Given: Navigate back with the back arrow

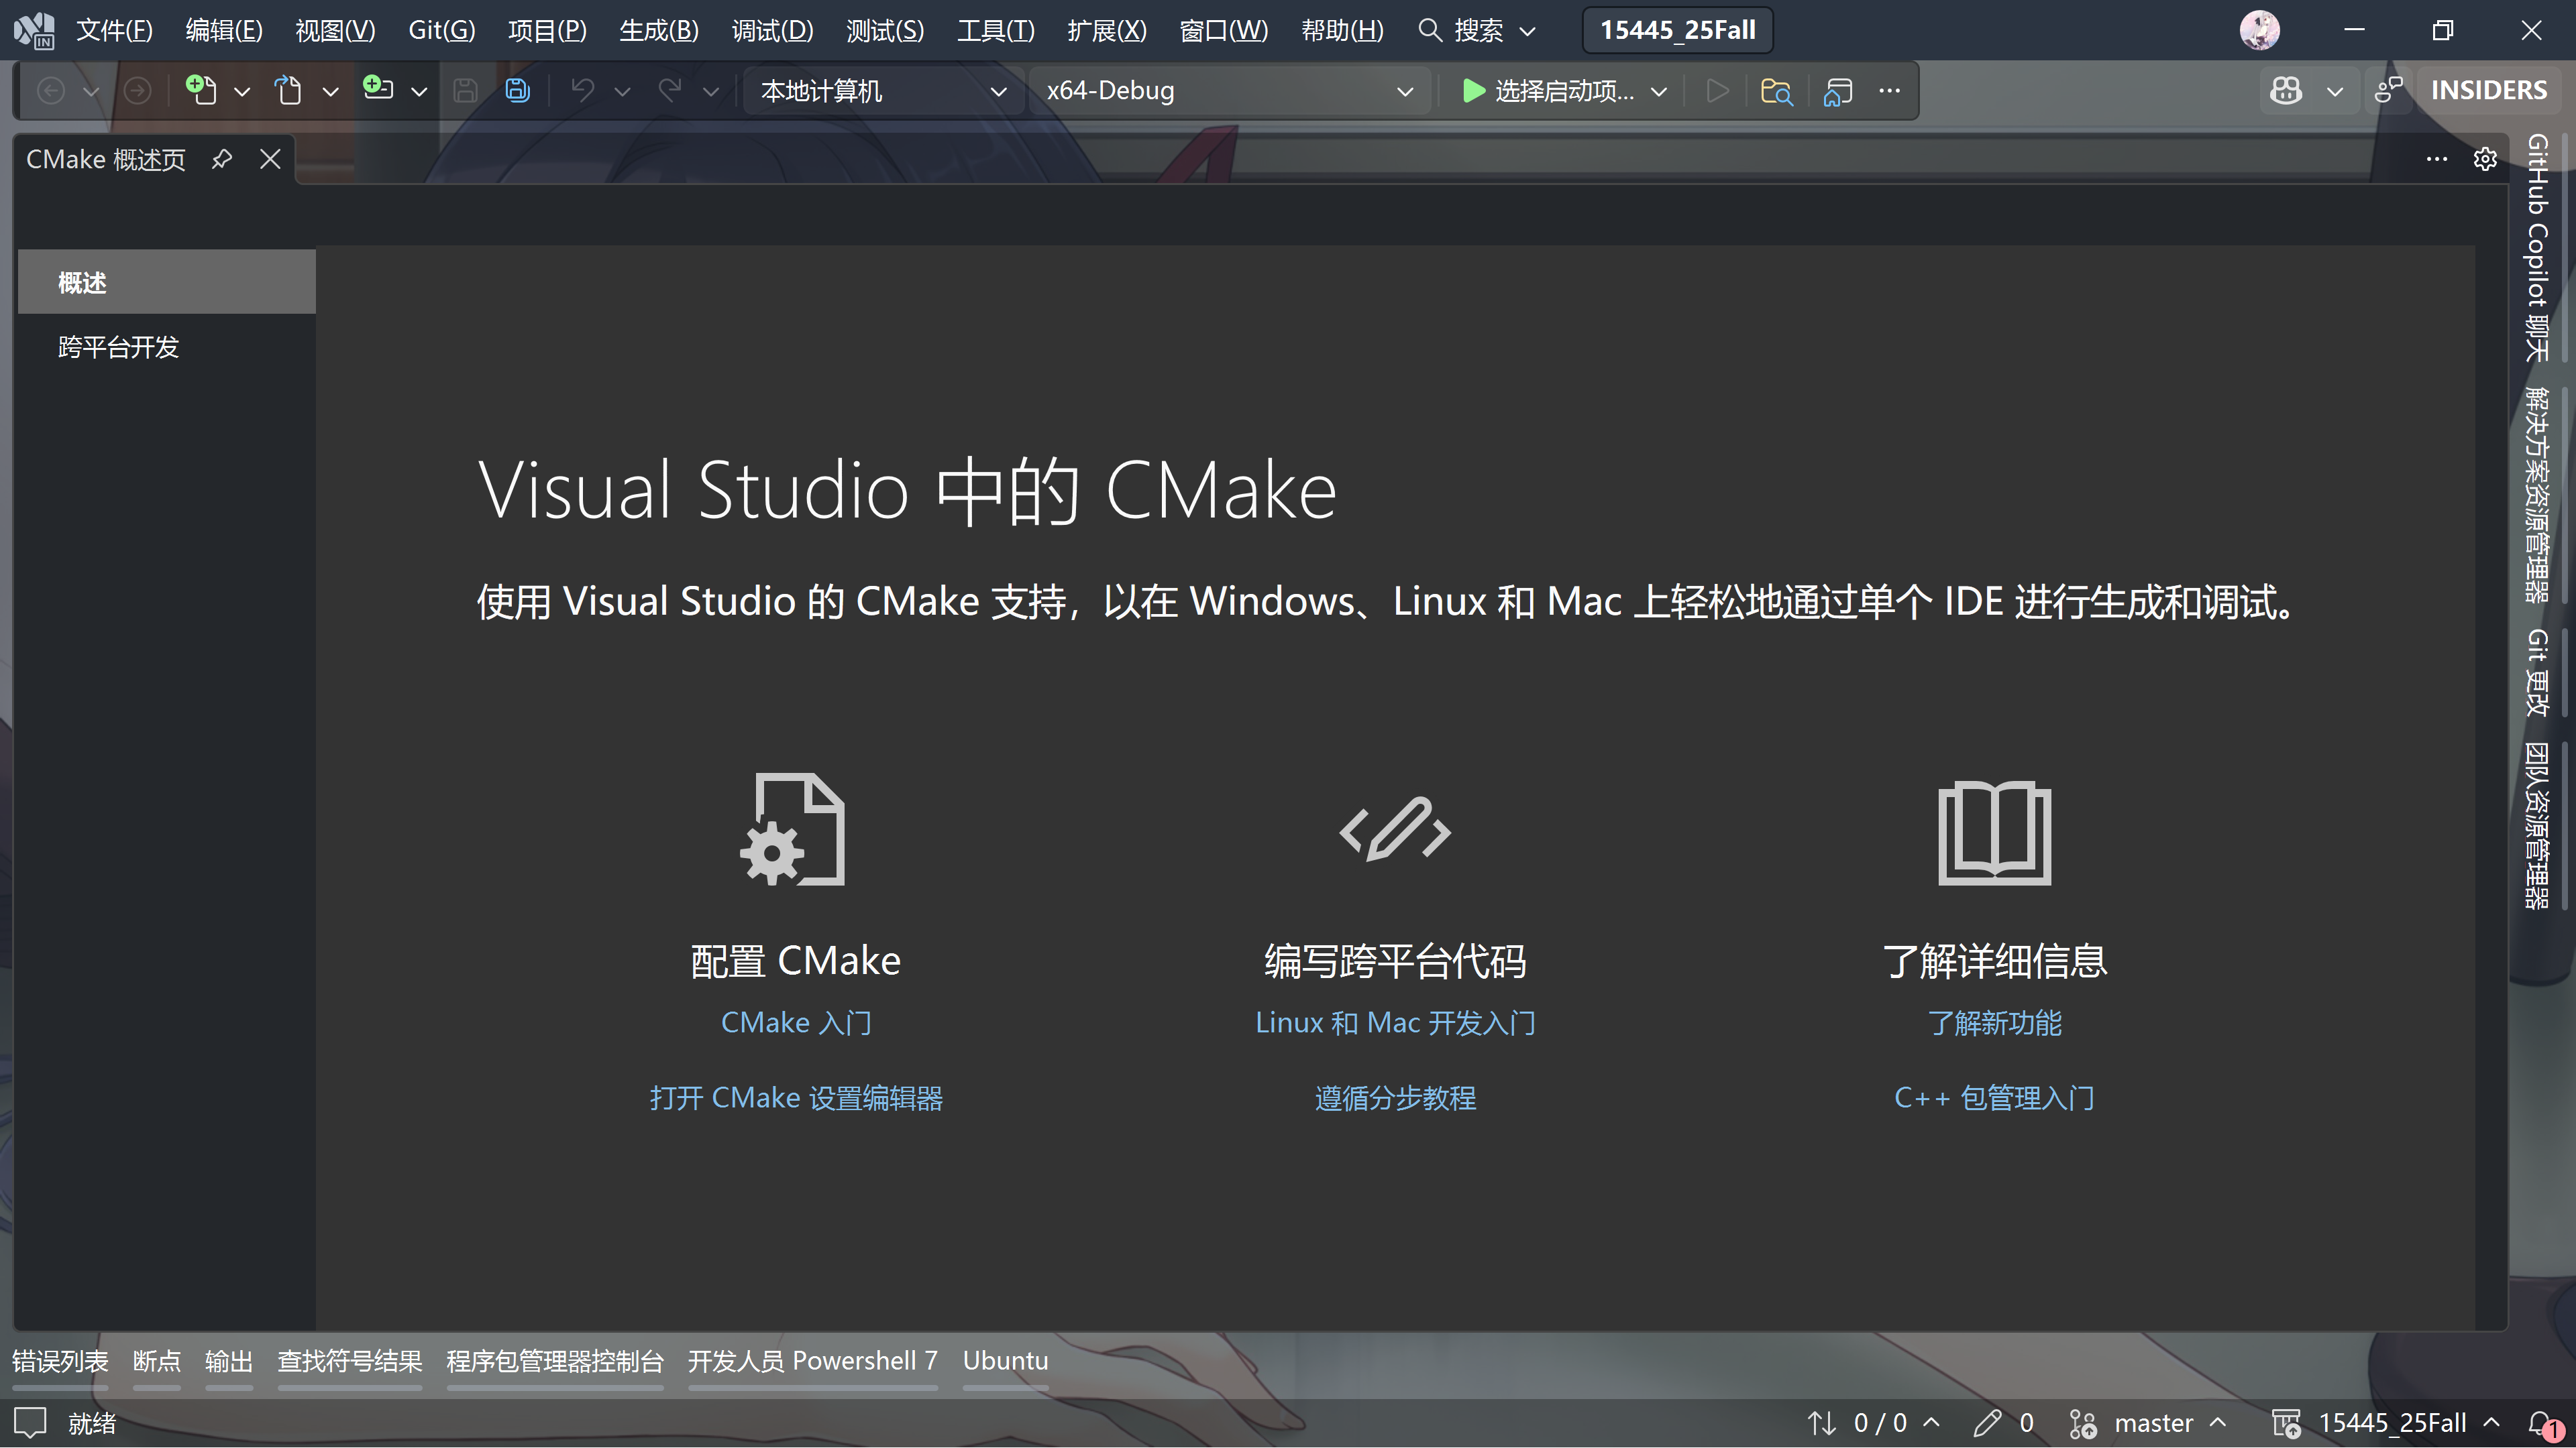Looking at the screenshot, I should click(x=51, y=90).
